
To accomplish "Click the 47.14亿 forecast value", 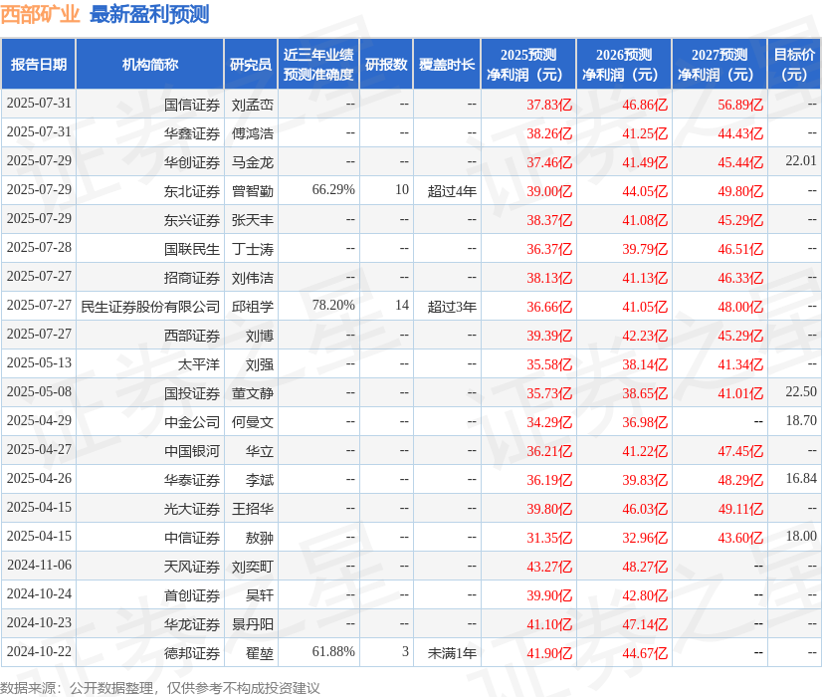I will pyautogui.click(x=645, y=624).
